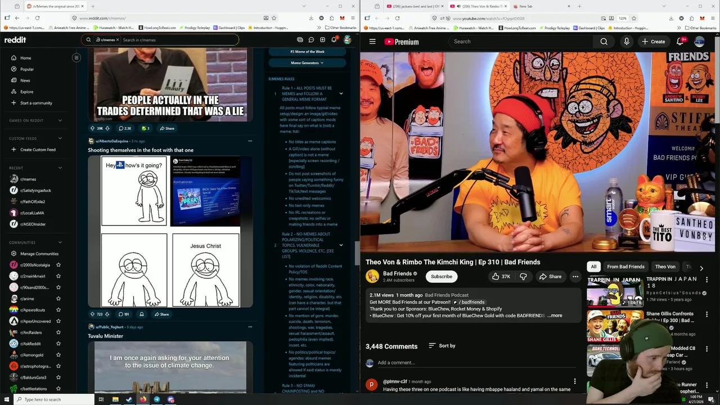Toggle star for r/battlestations
This screenshot has height=405, width=720.
point(58,389)
